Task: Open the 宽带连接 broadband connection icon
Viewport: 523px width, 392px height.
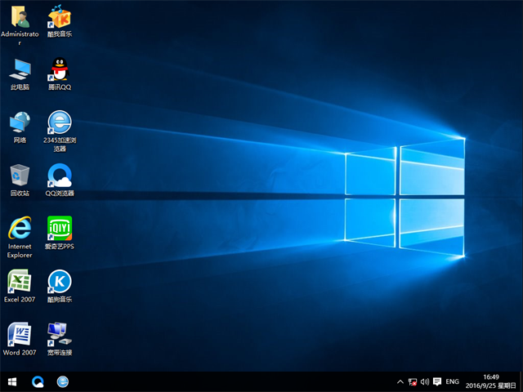Action: (59, 335)
